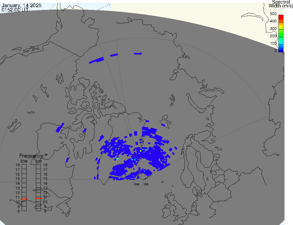
Task: Click the '15' label beside the icw frequency bar
Action: click(x=18, y=179)
